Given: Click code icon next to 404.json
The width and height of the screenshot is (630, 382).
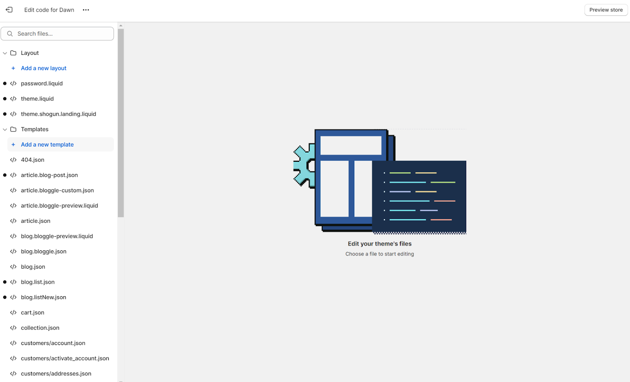Looking at the screenshot, I should pyautogui.click(x=13, y=160).
